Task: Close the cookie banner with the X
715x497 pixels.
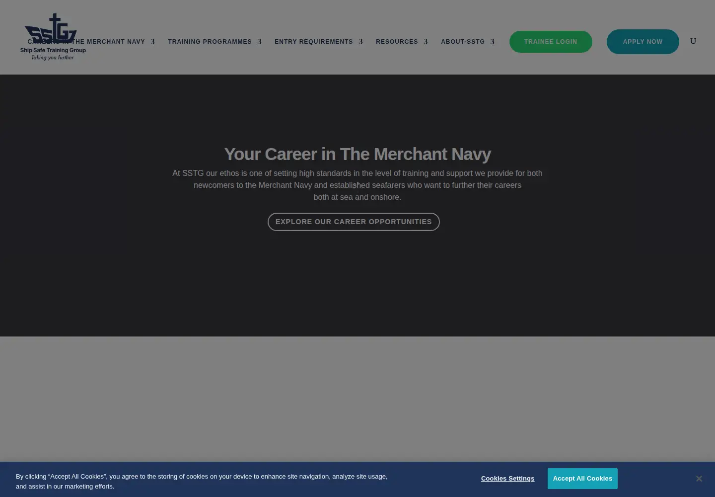Action: [x=699, y=479]
